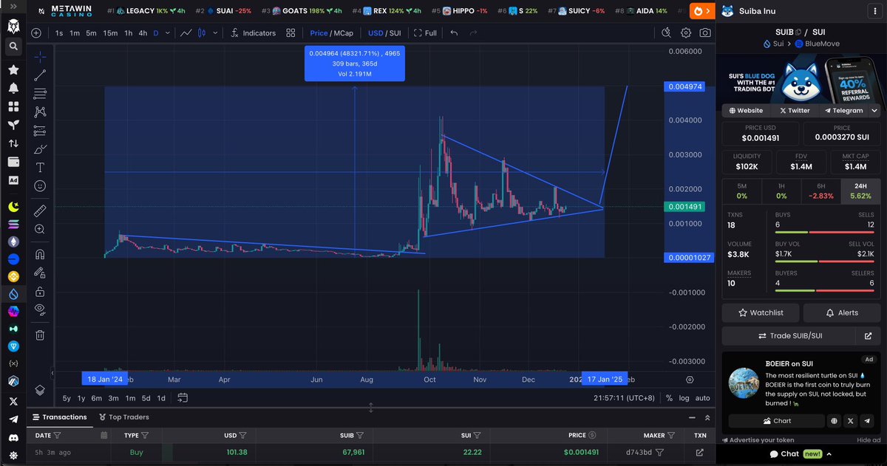Select the Text annotation tool
This screenshot has height=466, width=887.
click(40, 168)
